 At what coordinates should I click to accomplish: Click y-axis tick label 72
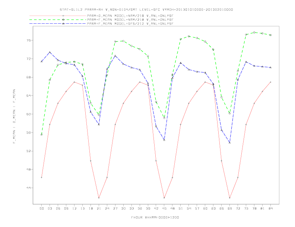(29, 59)
